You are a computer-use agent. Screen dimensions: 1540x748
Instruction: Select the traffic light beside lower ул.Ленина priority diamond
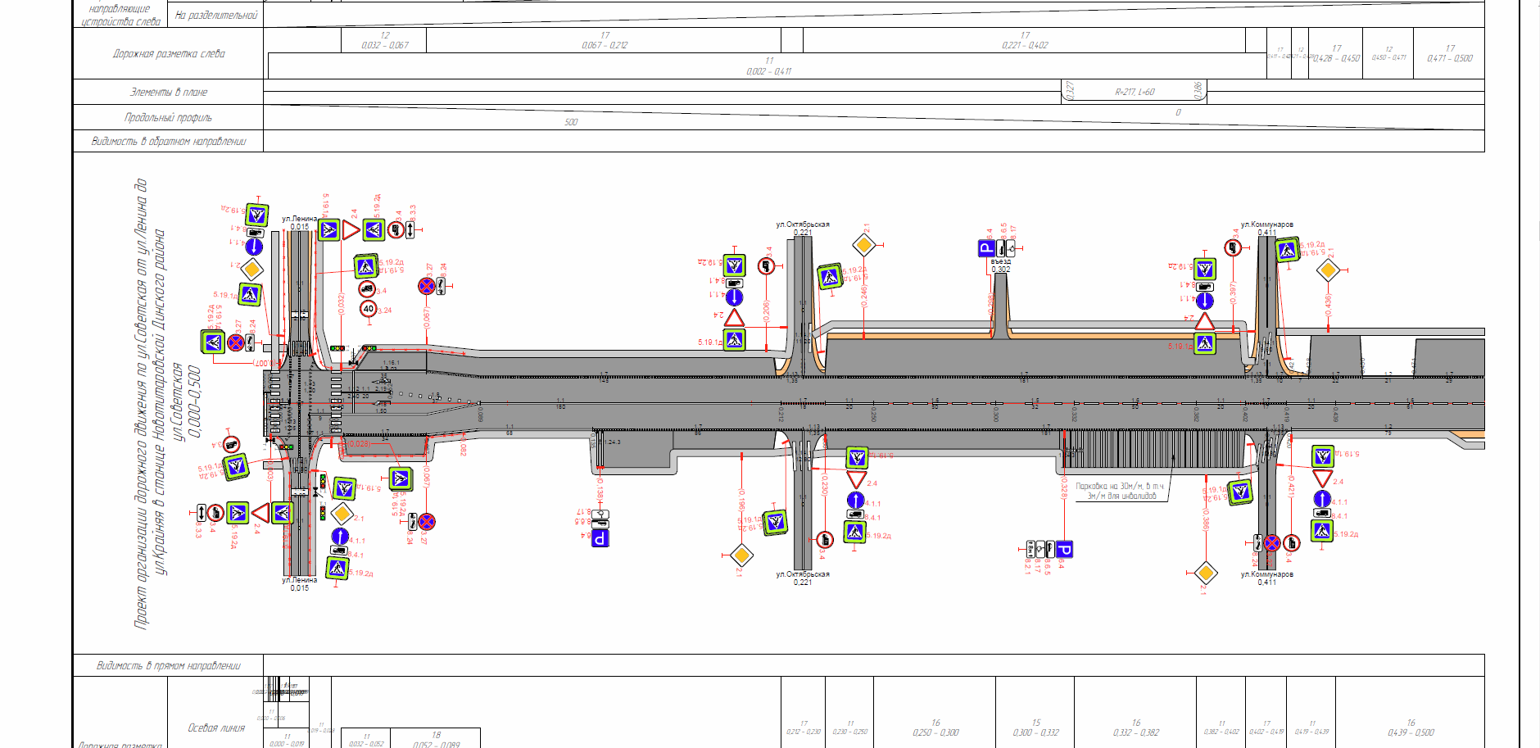323,514
